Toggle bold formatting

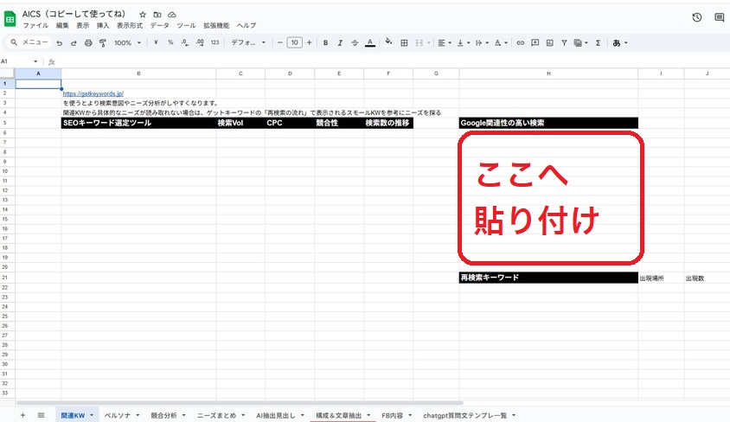(x=325, y=42)
